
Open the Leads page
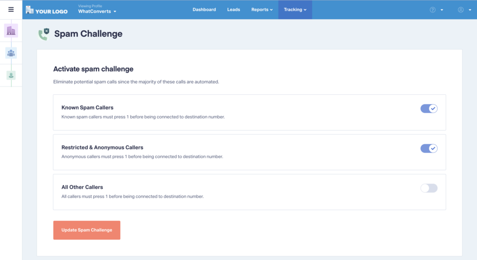coord(234,10)
